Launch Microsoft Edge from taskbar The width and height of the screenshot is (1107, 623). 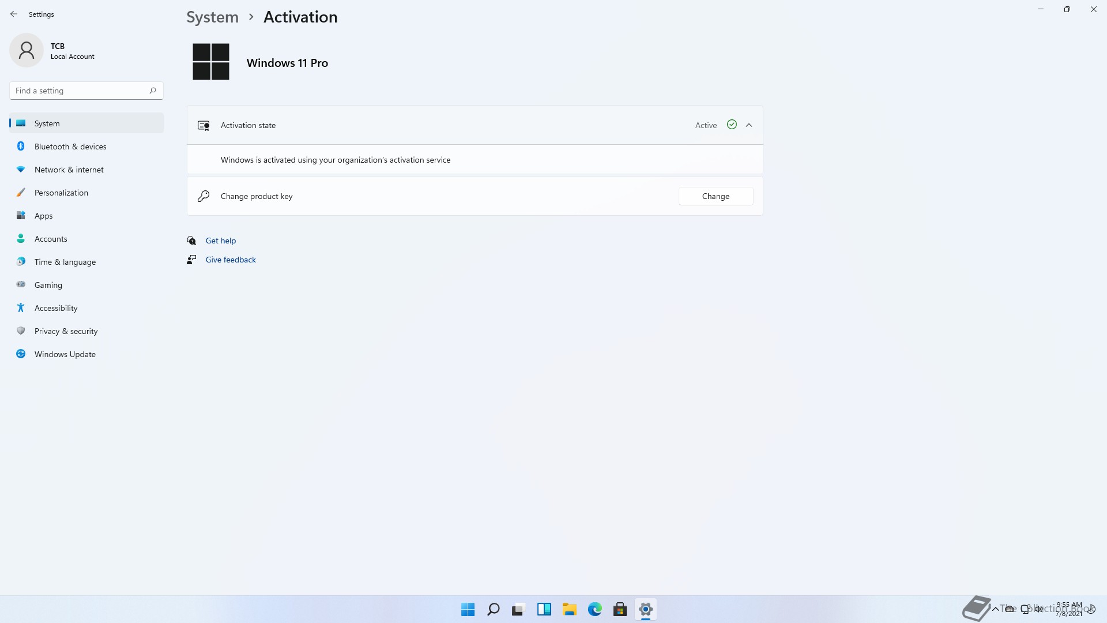(594, 609)
